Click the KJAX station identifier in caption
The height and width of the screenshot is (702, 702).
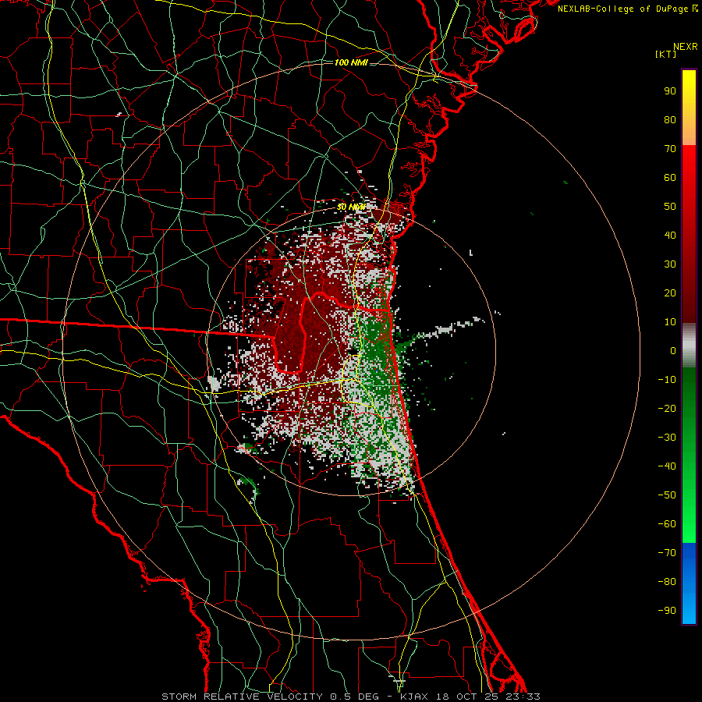pos(414,697)
